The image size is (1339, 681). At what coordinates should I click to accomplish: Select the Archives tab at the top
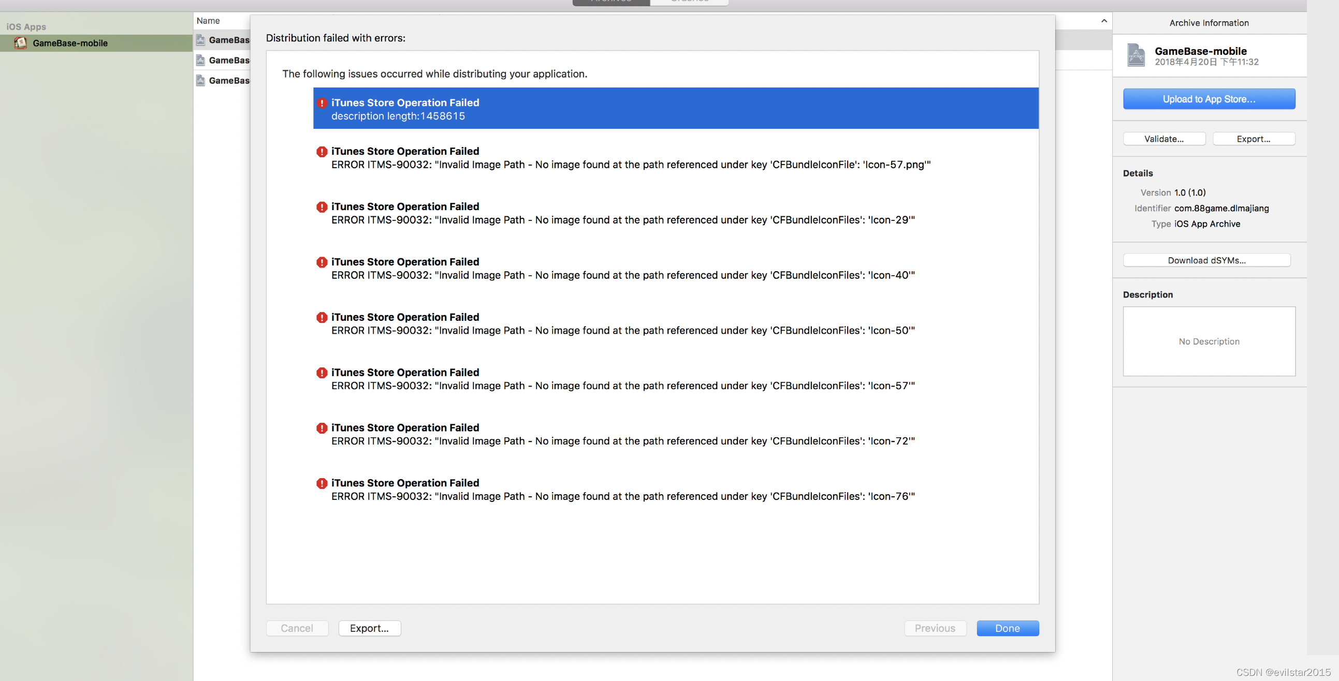pos(611,2)
